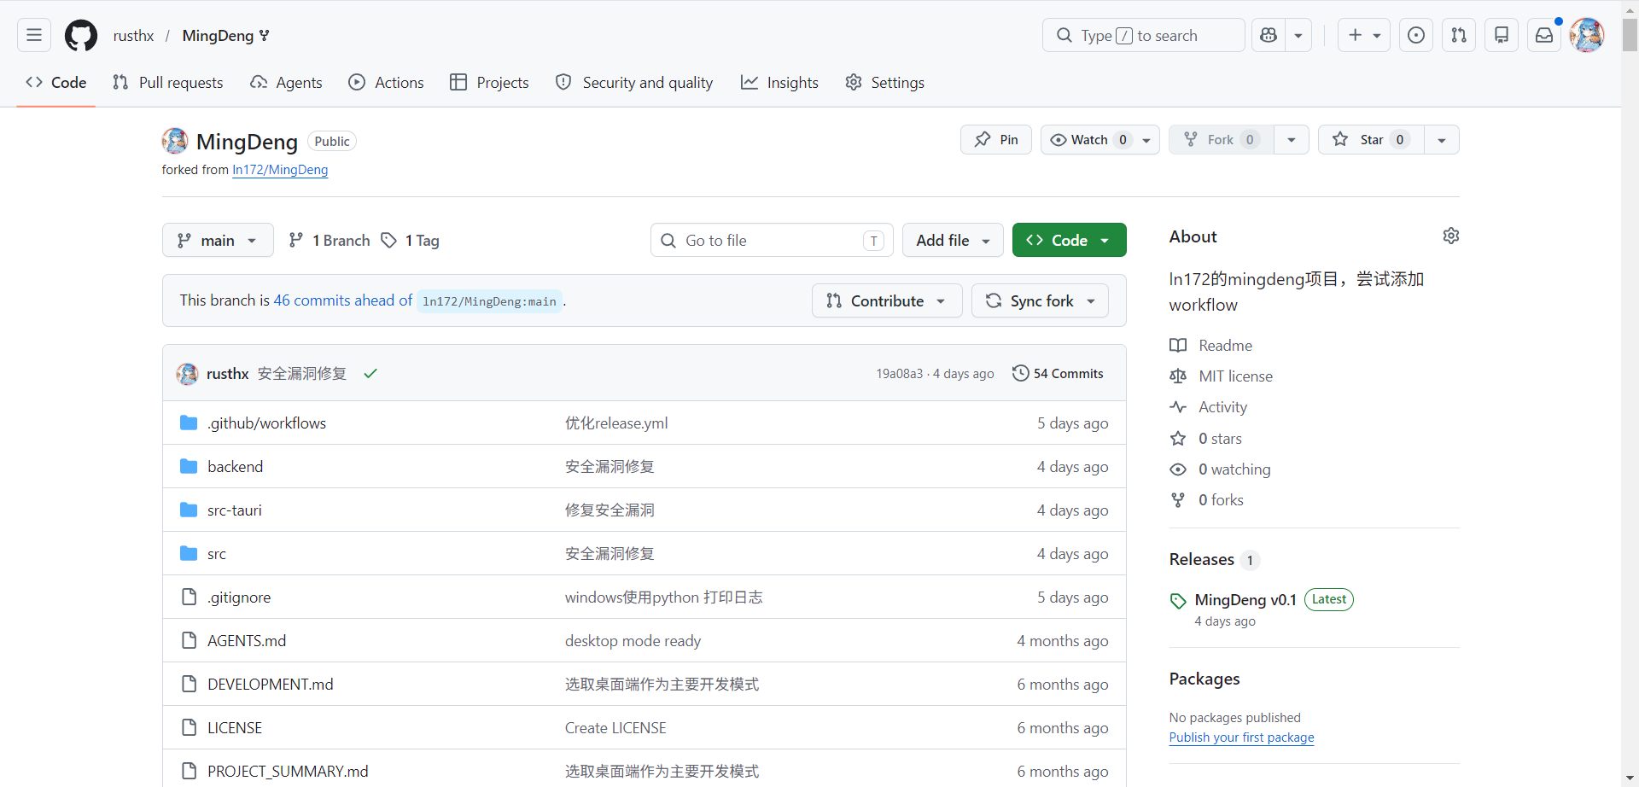Open pull requests icon in header
The width and height of the screenshot is (1639, 787).
[1458, 35]
